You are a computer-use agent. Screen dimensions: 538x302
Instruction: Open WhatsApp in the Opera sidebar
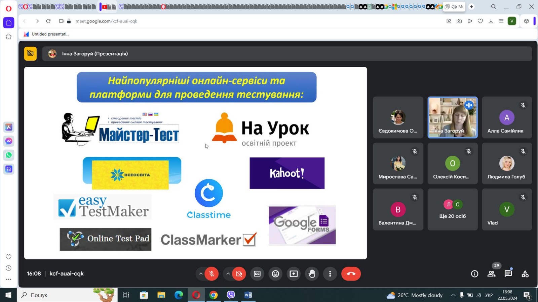tap(9, 155)
